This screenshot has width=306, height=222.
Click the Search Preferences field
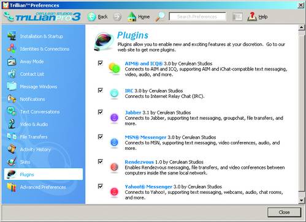pos(197,17)
